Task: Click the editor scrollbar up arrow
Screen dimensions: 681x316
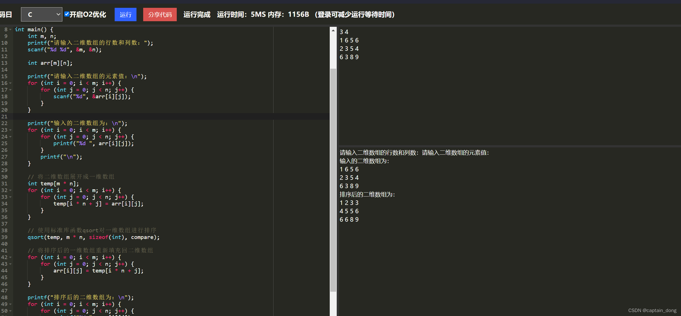Action: (x=333, y=30)
